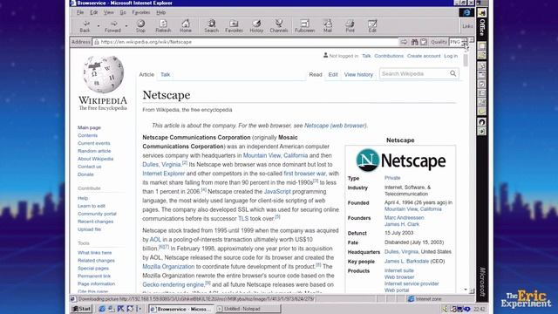Open the Mail toolbar button
The width and height of the screenshot is (558, 314).
328,26
